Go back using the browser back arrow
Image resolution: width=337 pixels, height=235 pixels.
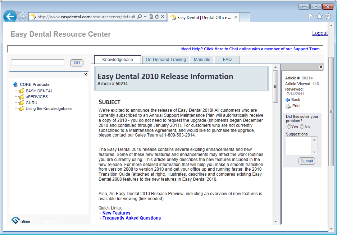[10, 16]
